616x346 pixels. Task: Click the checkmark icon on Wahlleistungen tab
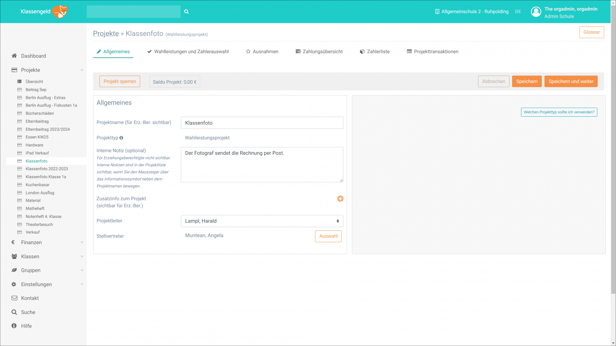149,52
